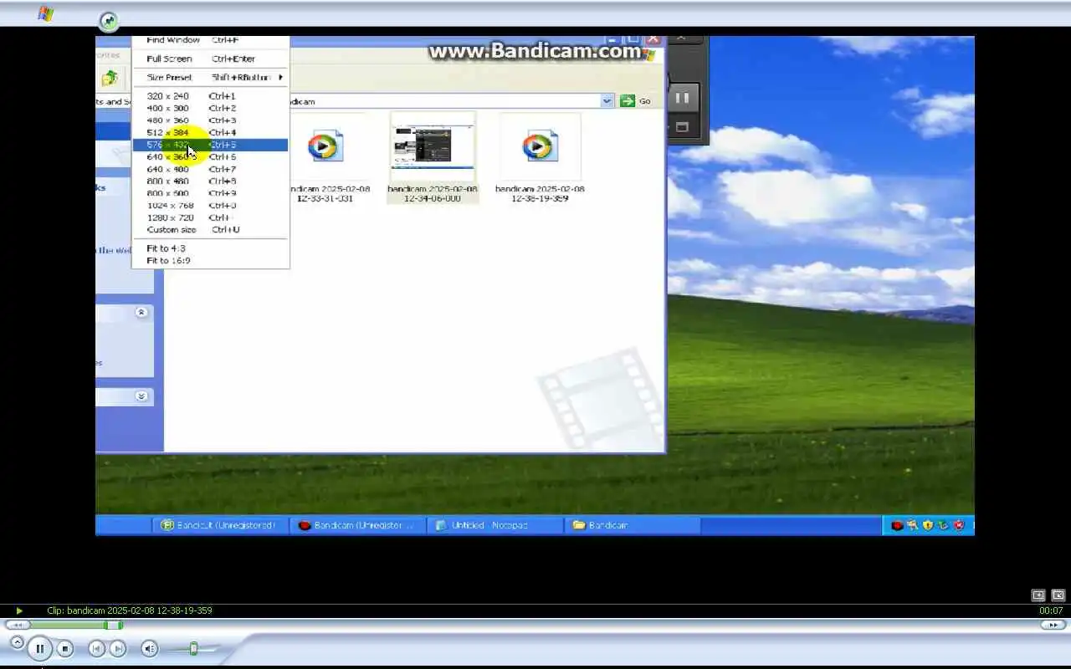This screenshot has width=1071, height=669.
Task: Click the yellow security shield tray icon
Action: pos(928,525)
